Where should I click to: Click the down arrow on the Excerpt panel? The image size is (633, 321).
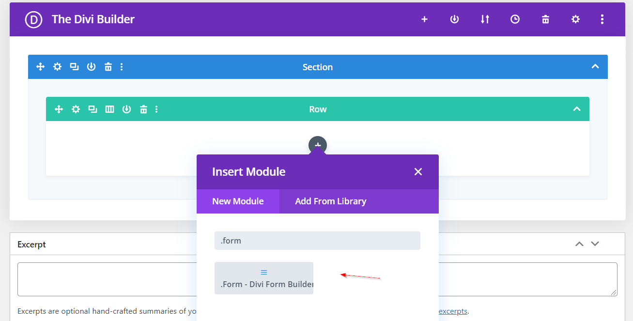coord(595,244)
